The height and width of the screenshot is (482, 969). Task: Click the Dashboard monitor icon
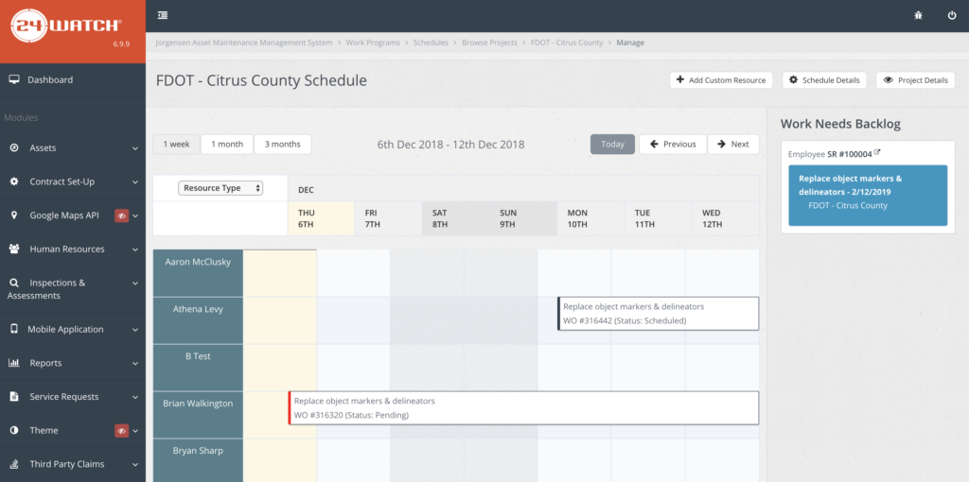pyautogui.click(x=14, y=79)
